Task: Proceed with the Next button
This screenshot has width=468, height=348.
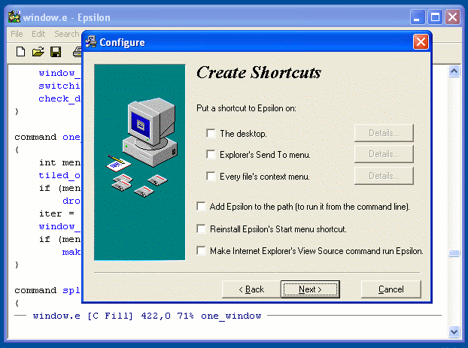Action: coord(310,289)
